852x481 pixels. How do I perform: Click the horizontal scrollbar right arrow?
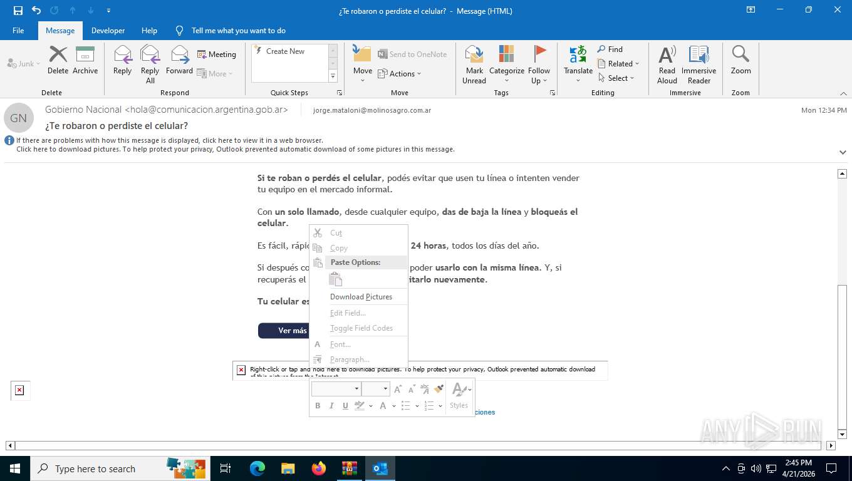(x=831, y=446)
